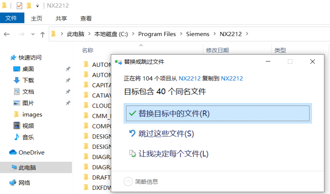
Task: Choose 让我决定每个文件(L) option
Action: click(x=173, y=154)
